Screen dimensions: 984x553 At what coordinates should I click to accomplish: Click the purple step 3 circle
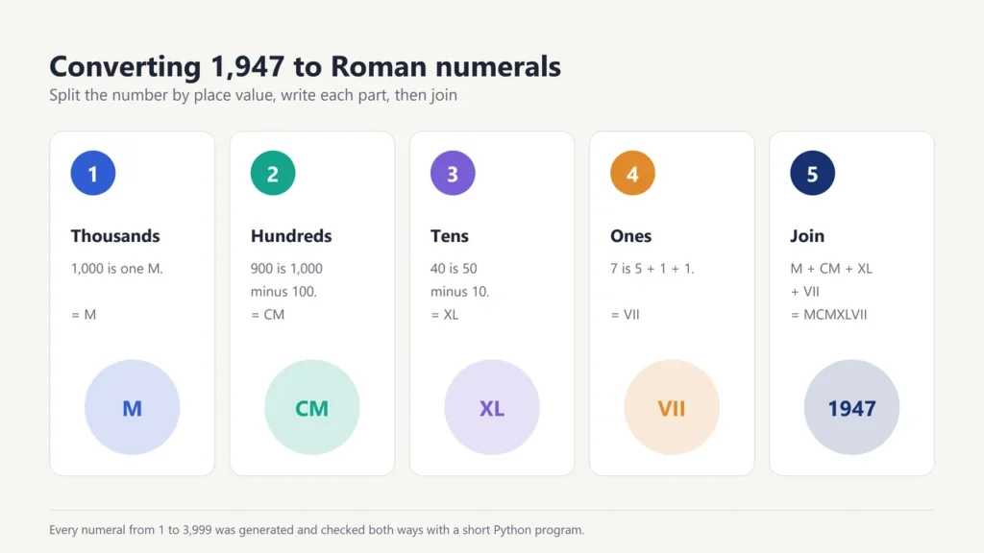pyautogui.click(x=453, y=173)
